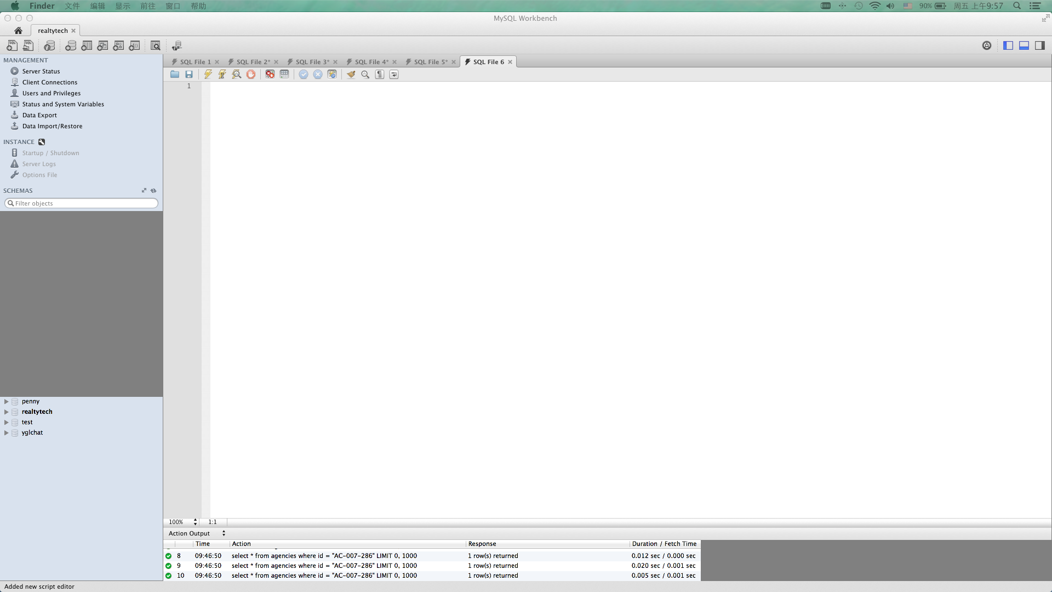Beautify the SQL script broom icon

click(x=351, y=75)
